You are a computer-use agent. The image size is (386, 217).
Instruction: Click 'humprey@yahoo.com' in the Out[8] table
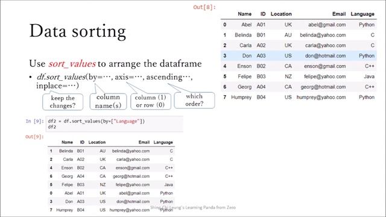pyautogui.click(x=321, y=97)
